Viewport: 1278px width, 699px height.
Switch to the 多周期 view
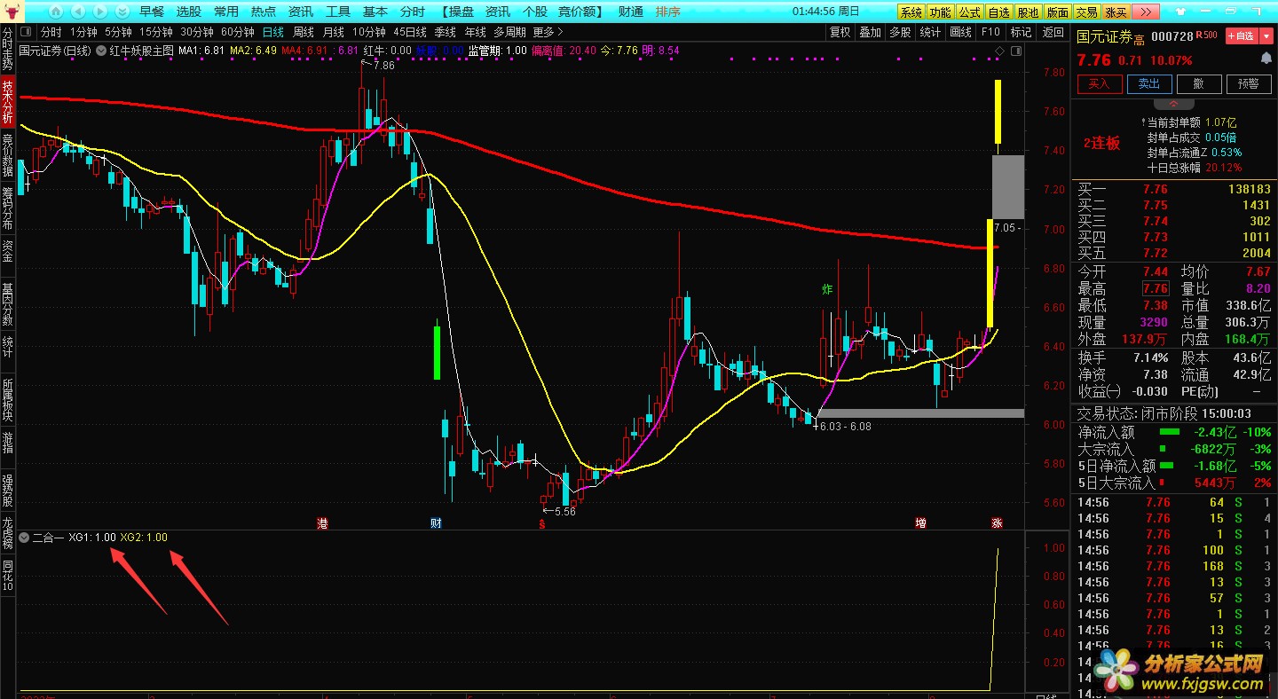point(509,32)
